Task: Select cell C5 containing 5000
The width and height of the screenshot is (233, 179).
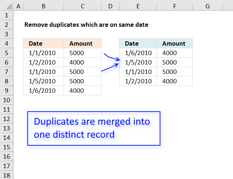Action: 83,53
